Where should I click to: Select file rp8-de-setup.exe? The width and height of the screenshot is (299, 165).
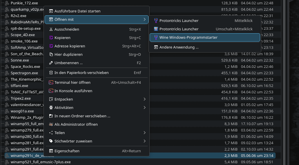[x=26, y=29]
